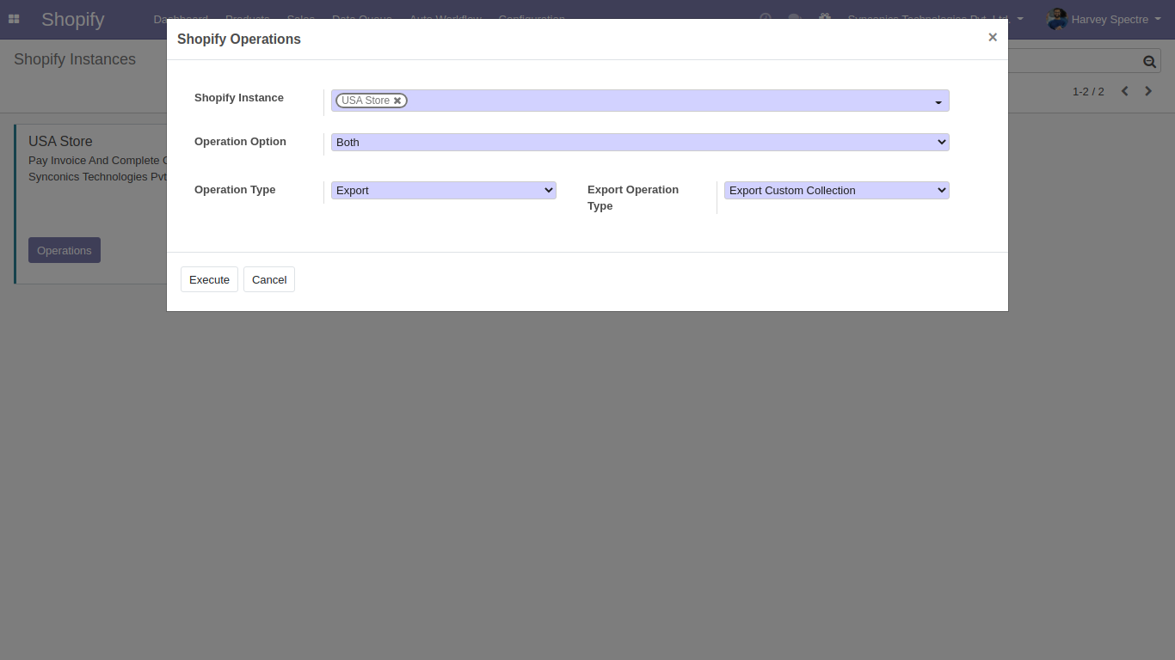
Task: Go to next page with right chevron
Action: pyautogui.click(x=1148, y=91)
